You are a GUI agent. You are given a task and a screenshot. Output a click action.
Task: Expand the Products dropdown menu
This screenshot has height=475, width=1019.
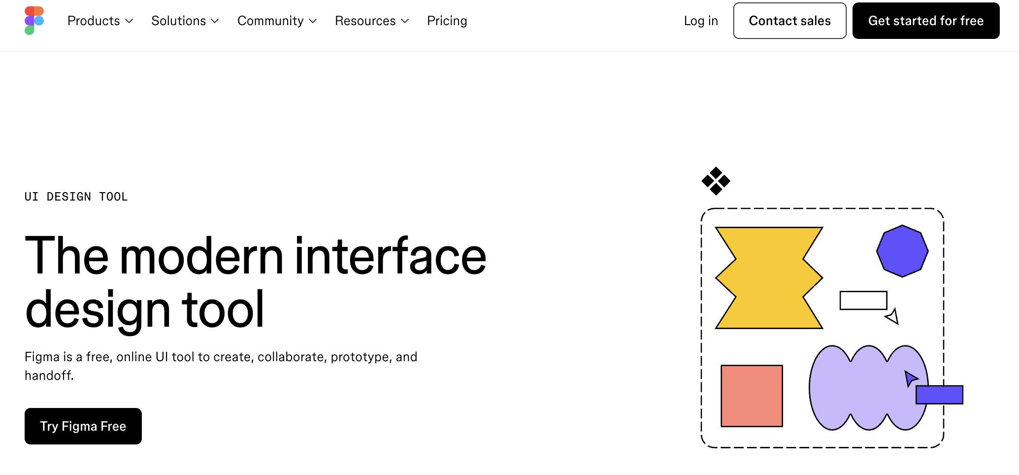(100, 21)
